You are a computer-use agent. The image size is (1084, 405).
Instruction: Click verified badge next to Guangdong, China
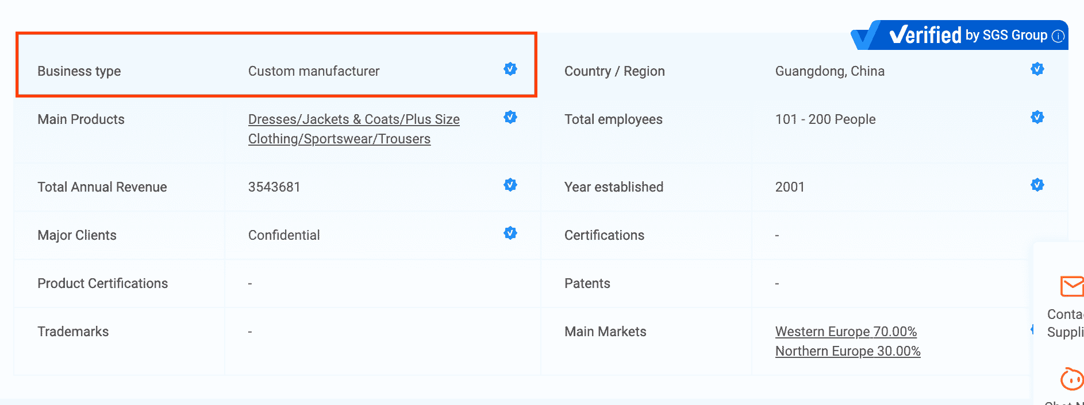(x=1037, y=69)
